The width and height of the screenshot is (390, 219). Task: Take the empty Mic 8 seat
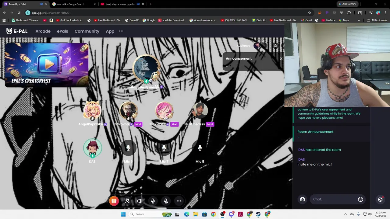click(x=200, y=148)
